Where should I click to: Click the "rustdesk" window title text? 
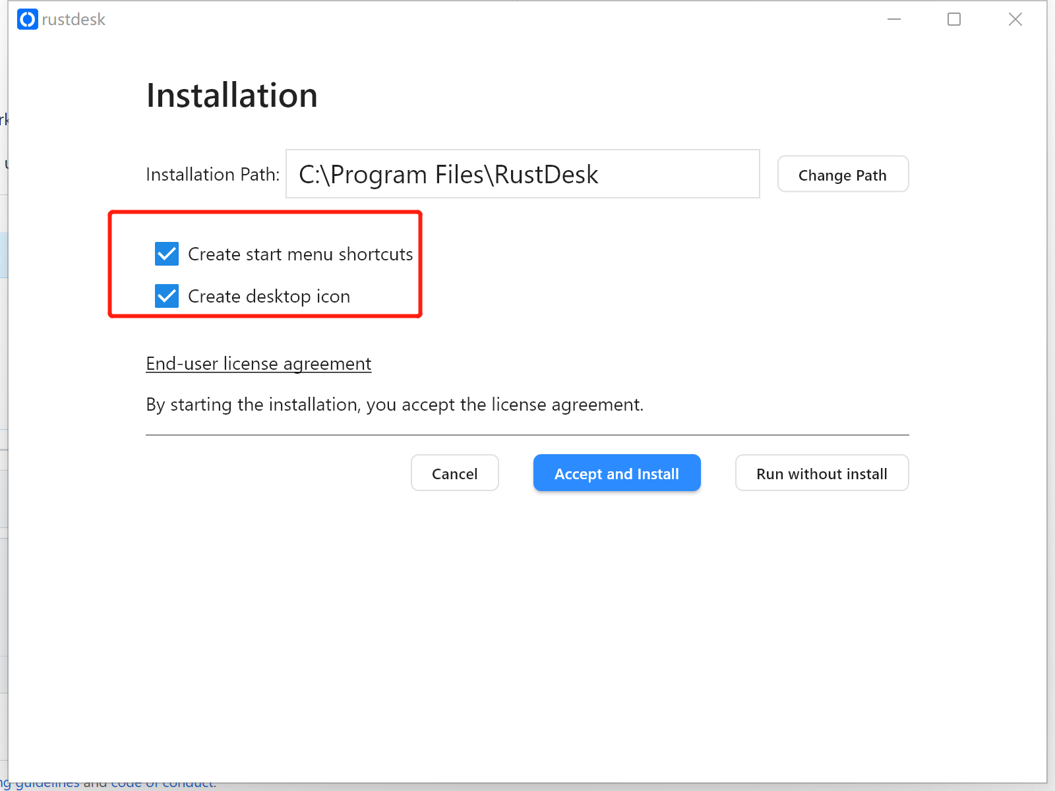pyautogui.click(x=74, y=19)
